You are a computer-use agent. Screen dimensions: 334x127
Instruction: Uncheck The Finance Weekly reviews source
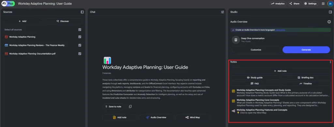(x=80, y=45)
